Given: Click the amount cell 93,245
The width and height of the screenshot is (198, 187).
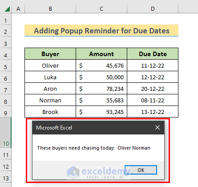Looking at the screenshot, I should pyautogui.click(x=101, y=112).
